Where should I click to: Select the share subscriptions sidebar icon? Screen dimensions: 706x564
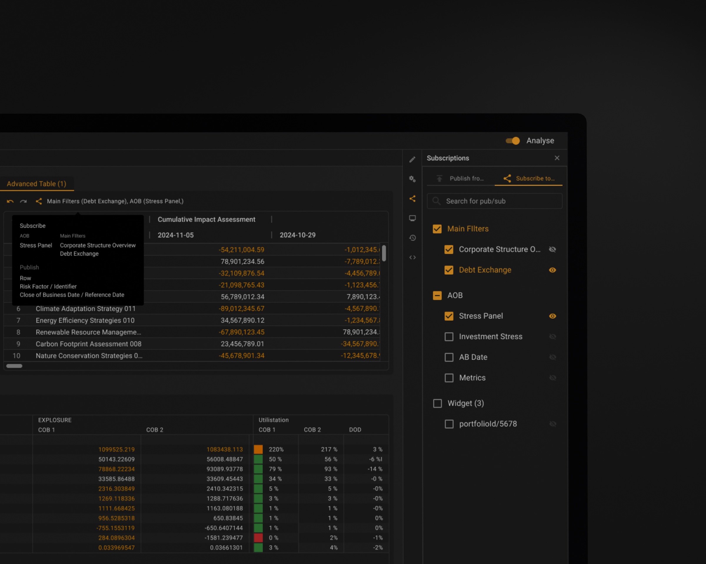[x=412, y=199]
